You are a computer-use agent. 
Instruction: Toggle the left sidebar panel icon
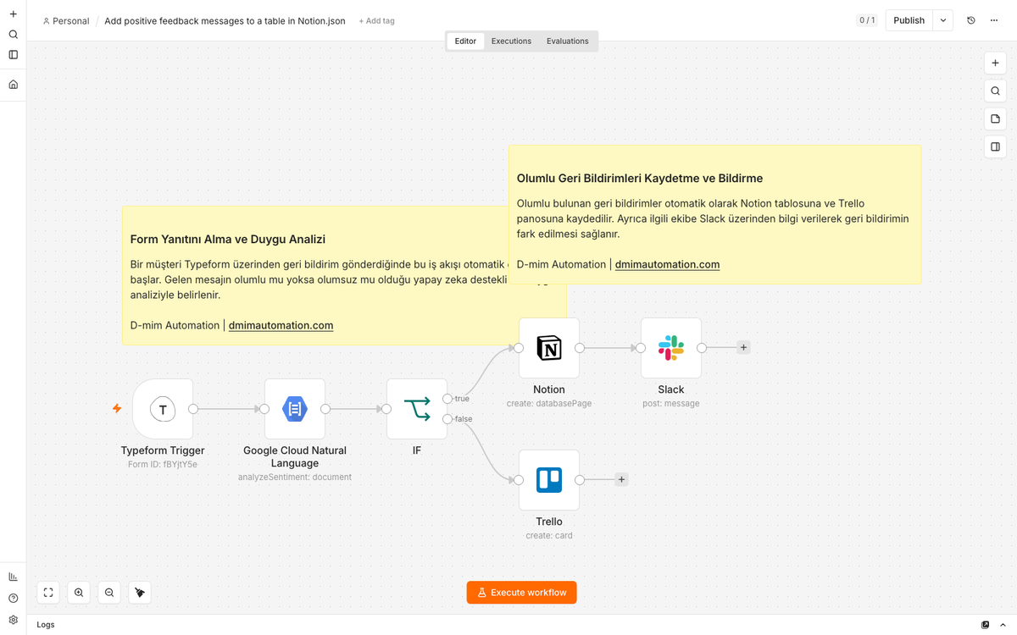(13, 55)
